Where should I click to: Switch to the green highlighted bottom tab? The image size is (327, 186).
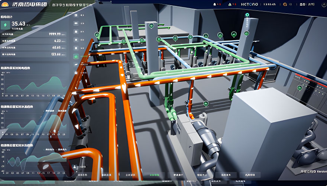point(155,175)
